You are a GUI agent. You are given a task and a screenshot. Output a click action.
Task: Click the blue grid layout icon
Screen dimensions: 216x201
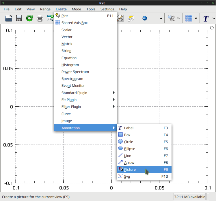(189, 18)
